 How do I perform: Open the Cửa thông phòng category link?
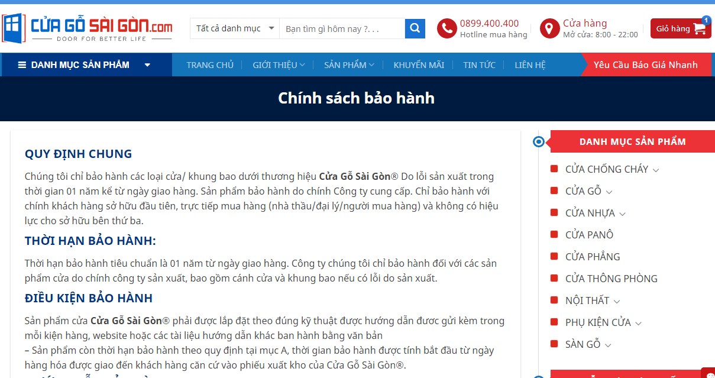(612, 279)
